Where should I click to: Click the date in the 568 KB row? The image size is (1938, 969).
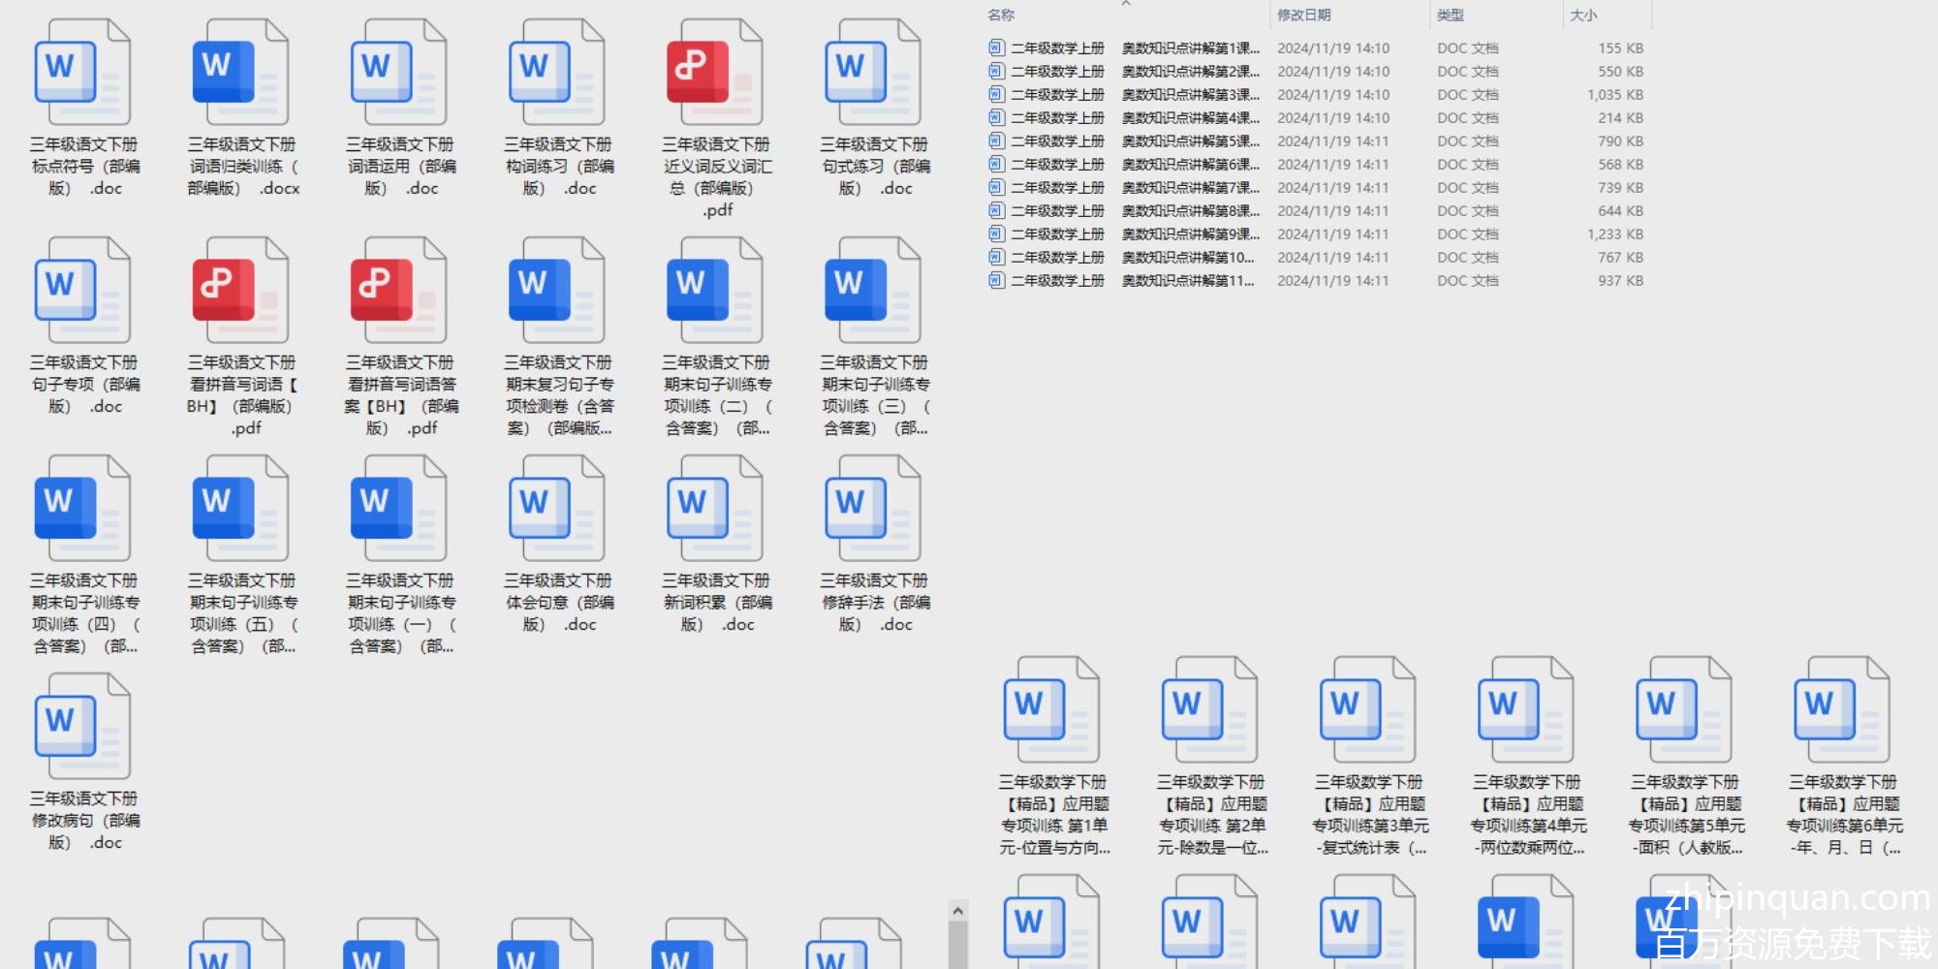(1332, 164)
